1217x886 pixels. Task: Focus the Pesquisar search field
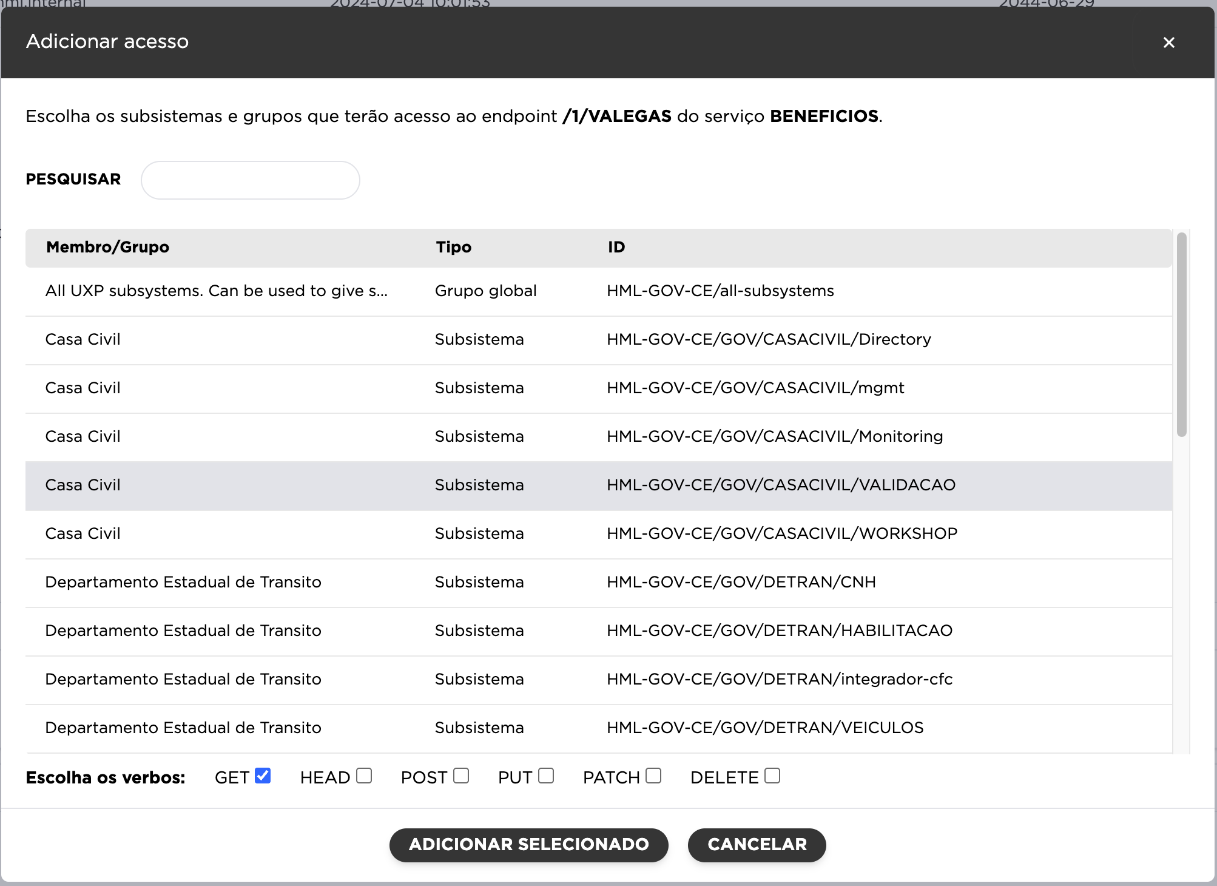click(250, 180)
